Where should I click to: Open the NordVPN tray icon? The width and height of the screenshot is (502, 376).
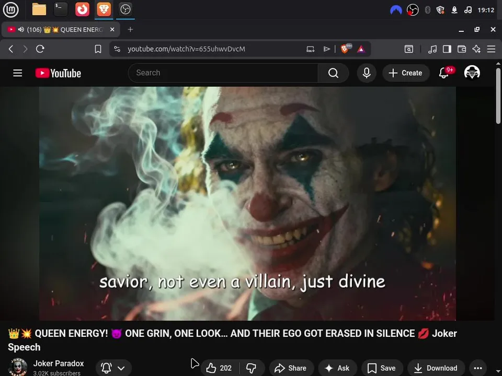(x=396, y=10)
